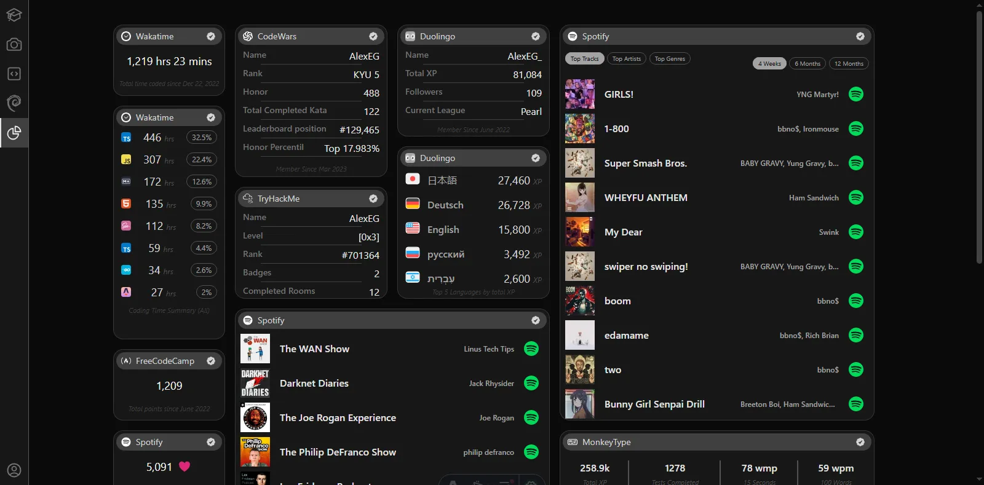Select the pie chart stats sidebar icon
Screen dimensions: 984x485
tap(14, 133)
